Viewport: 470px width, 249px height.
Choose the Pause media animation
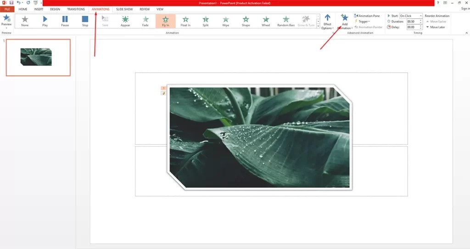pyautogui.click(x=65, y=21)
